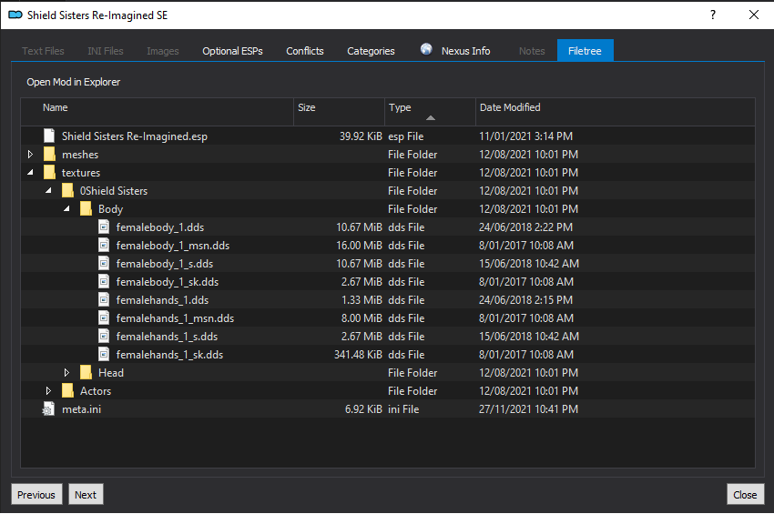Collapse the Body folder arrow

pyautogui.click(x=66, y=208)
